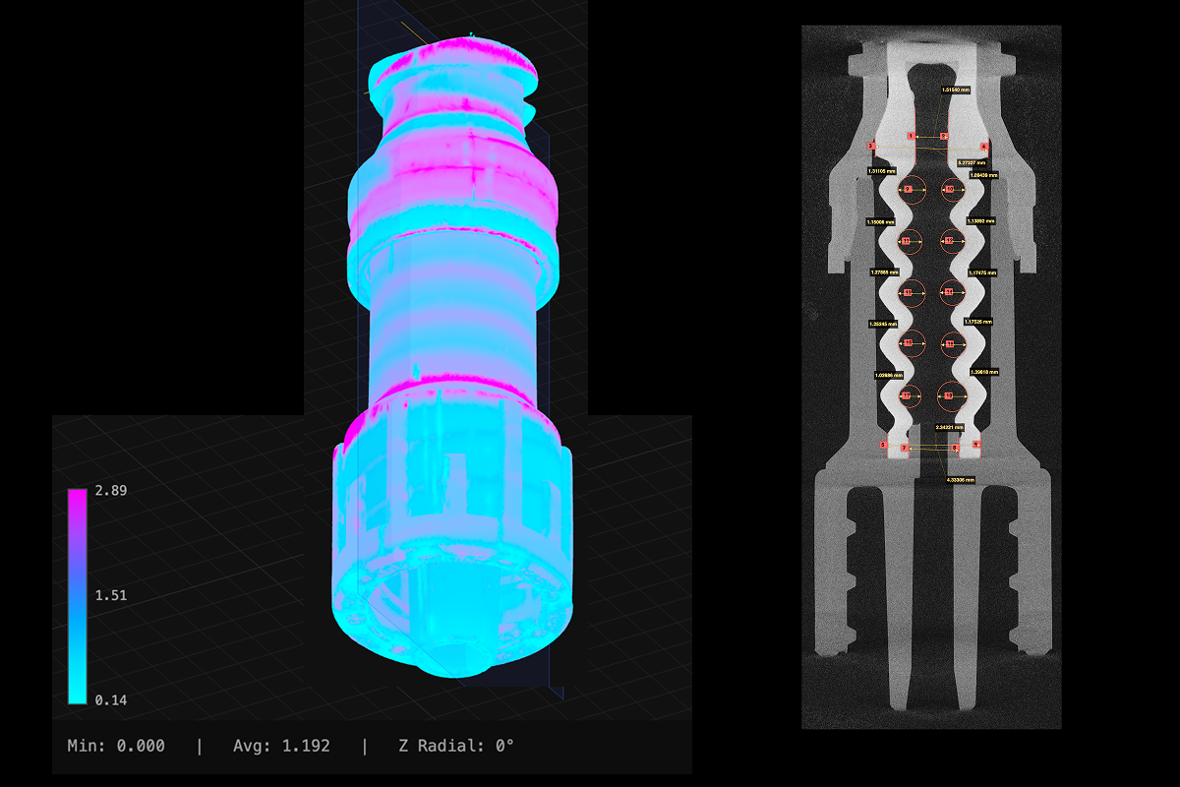Click the Z Radial: 0° status readout
This screenshot has height=787, width=1180.
[455, 746]
